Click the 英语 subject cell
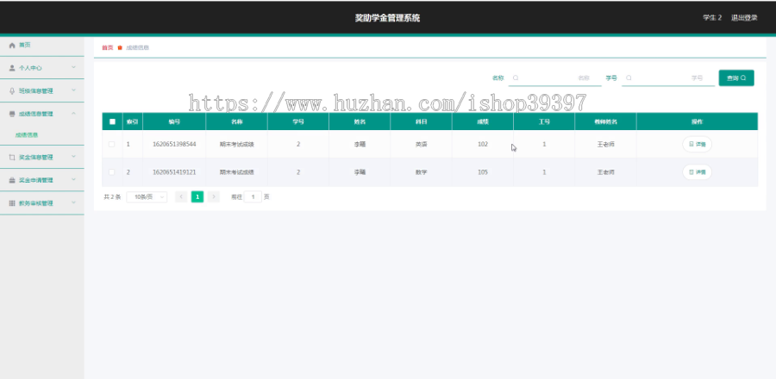This screenshot has width=776, height=379. click(421, 145)
